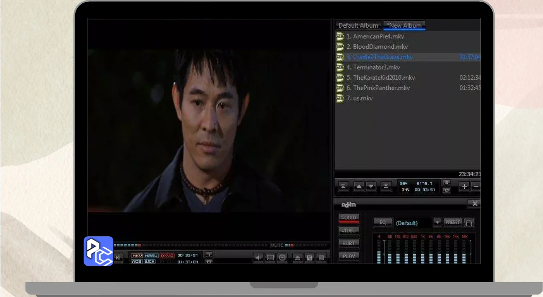Click the next track button
This screenshot has width=543, height=297.
[x=118, y=257]
